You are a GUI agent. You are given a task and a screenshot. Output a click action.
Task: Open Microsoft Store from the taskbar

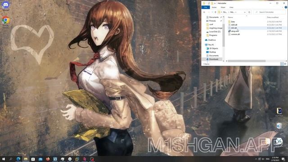pyautogui.click(x=33, y=159)
